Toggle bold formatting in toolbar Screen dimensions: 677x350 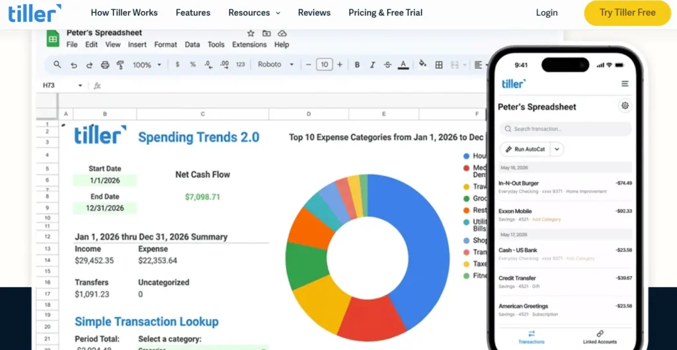click(357, 65)
